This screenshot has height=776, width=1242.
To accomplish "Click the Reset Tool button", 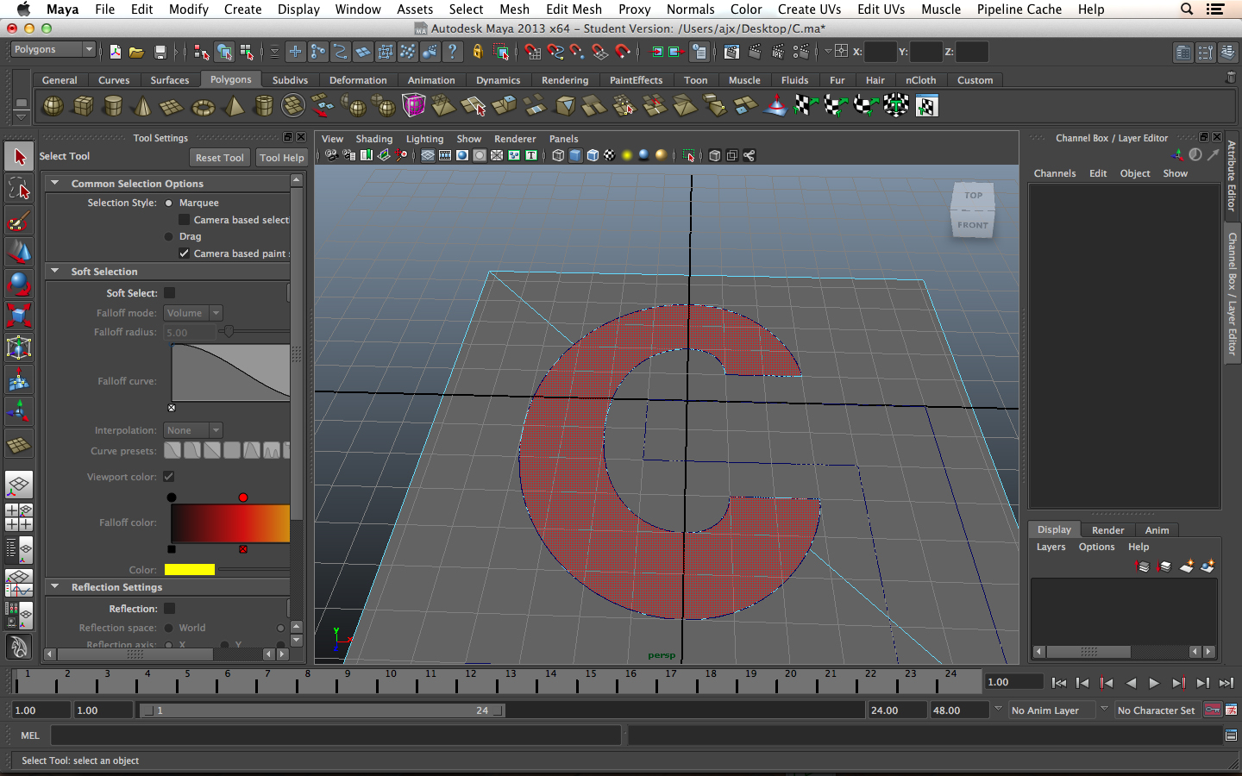I will tap(219, 158).
